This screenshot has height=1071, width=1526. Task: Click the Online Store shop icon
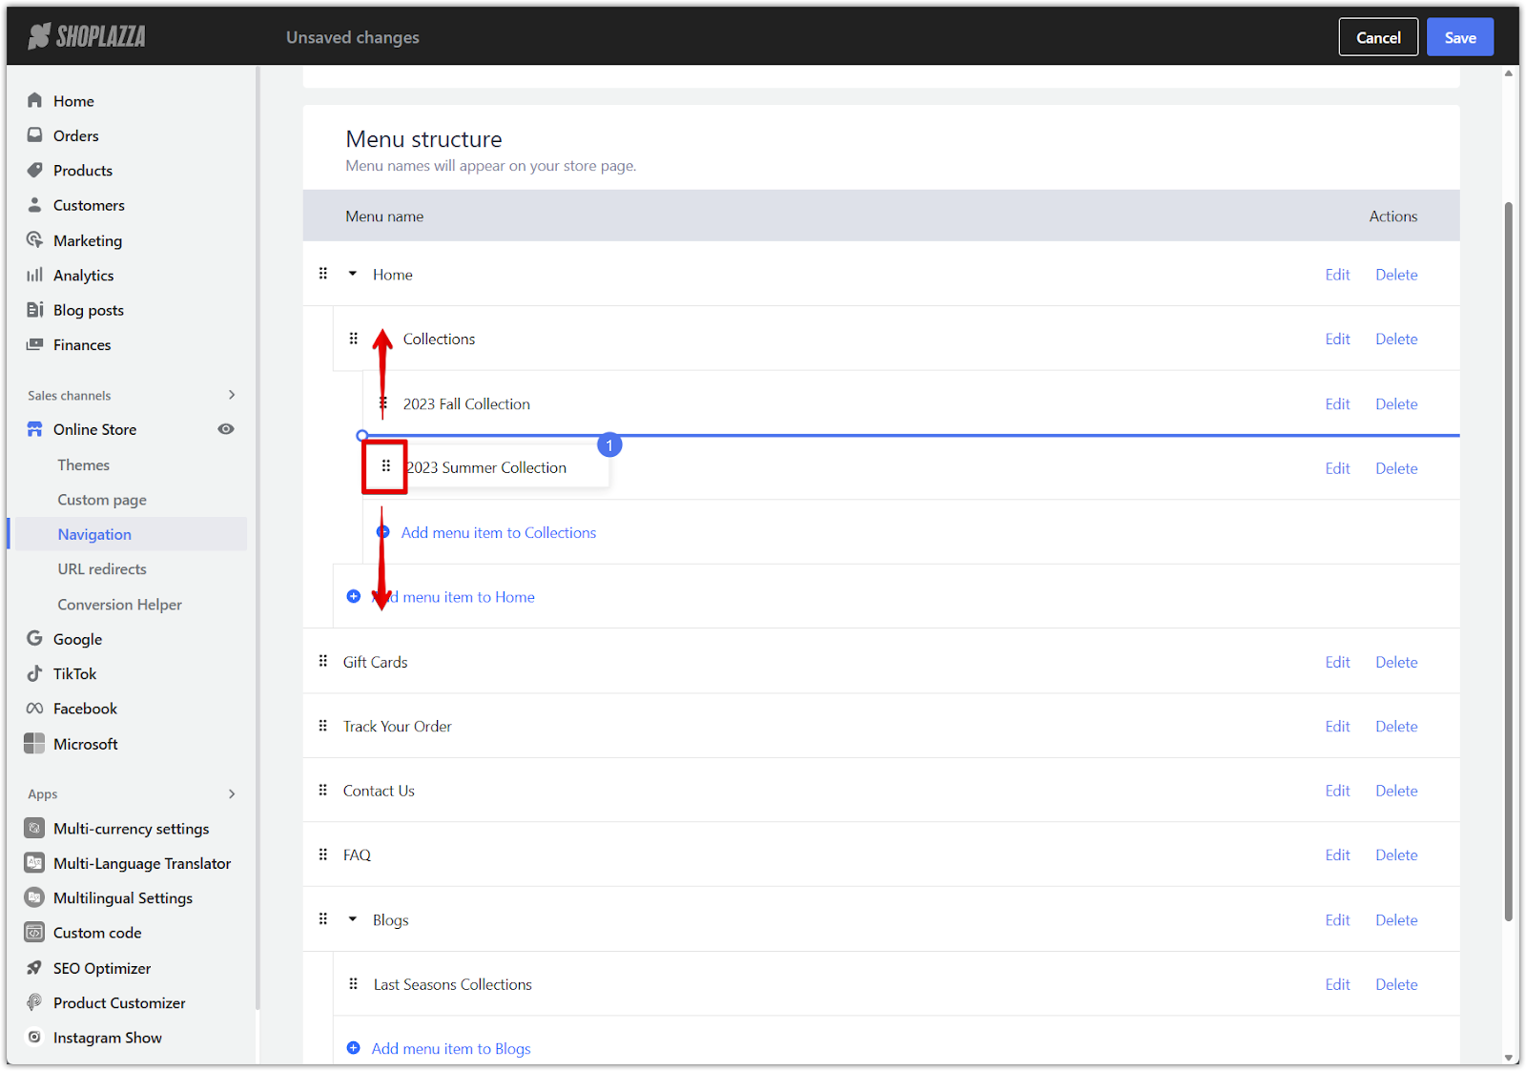tap(35, 429)
